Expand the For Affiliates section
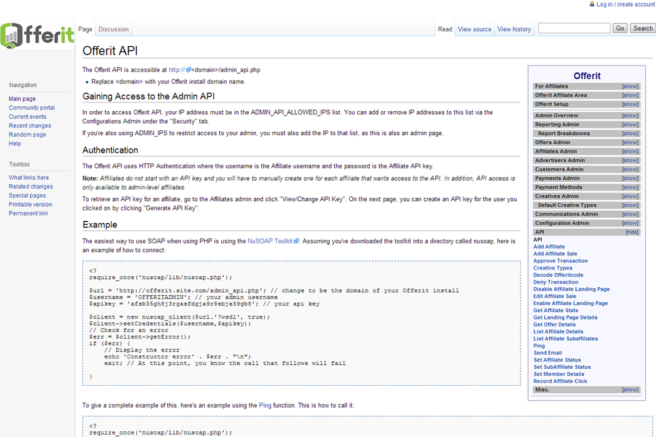This screenshot has width=656, height=437. click(630, 87)
